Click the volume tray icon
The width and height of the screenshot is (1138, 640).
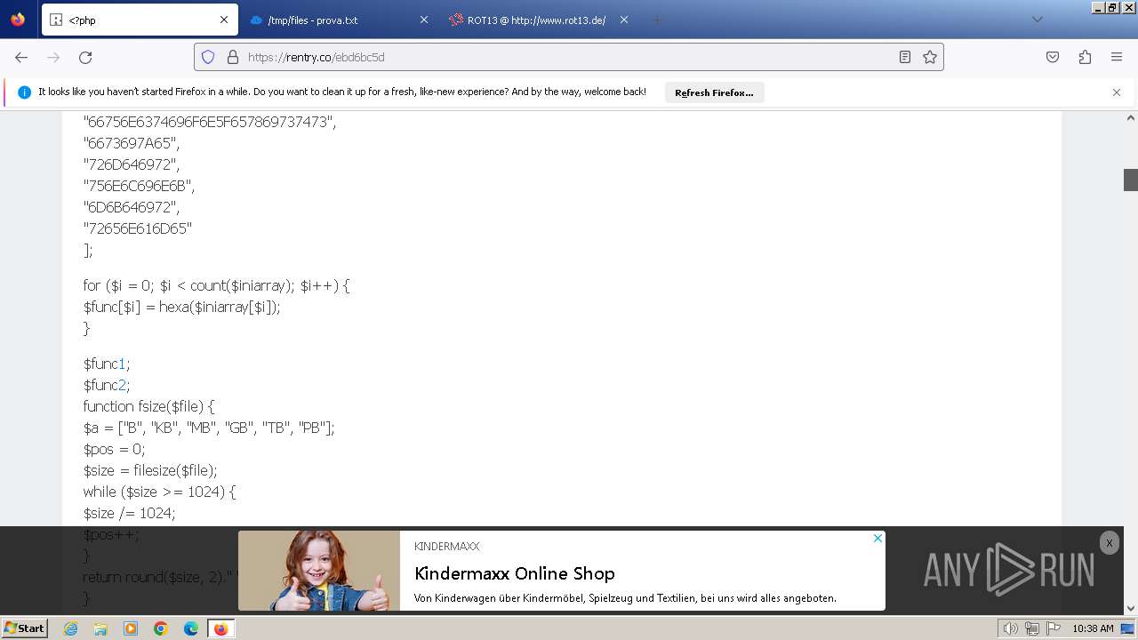pyautogui.click(x=1011, y=628)
